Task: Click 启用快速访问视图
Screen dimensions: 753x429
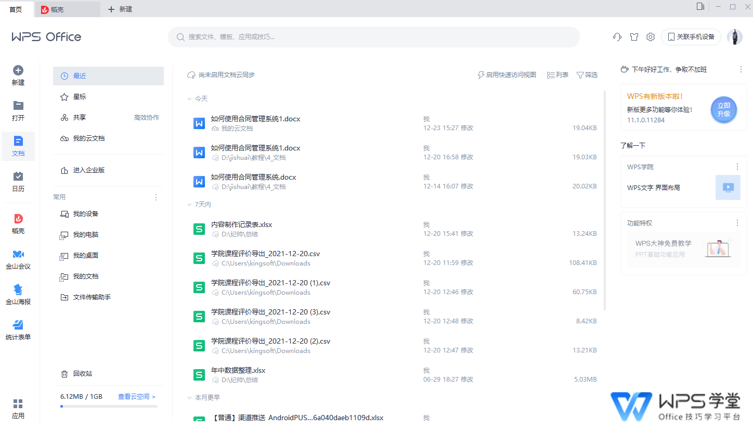Action: click(507, 75)
